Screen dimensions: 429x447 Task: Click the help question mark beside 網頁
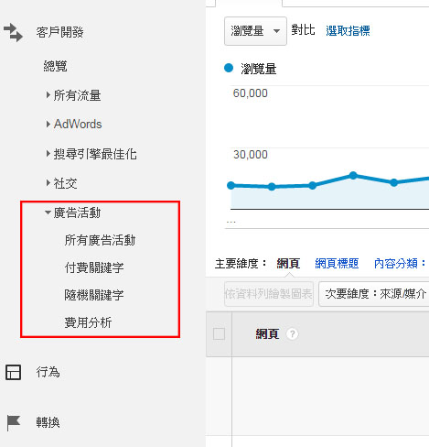click(292, 333)
